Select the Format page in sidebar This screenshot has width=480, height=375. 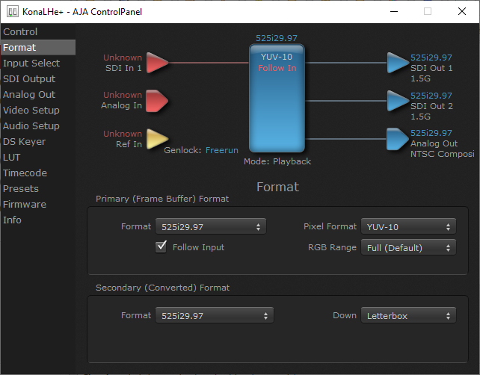(x=38, y=47)
